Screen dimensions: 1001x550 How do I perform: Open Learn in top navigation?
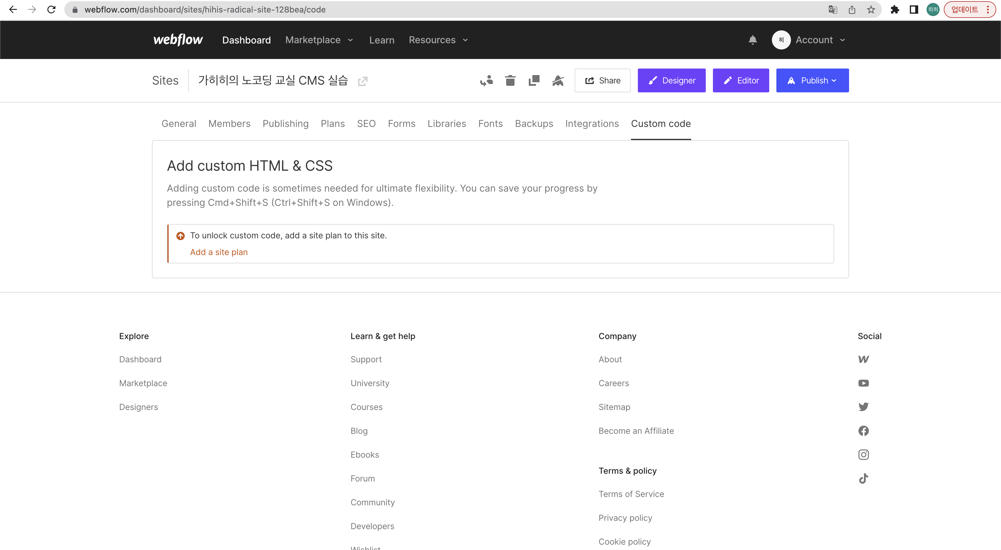tap(382, 40)
